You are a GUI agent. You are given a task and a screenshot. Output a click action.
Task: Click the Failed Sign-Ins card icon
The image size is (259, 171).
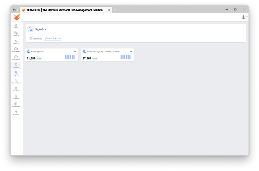coord(28,51)
